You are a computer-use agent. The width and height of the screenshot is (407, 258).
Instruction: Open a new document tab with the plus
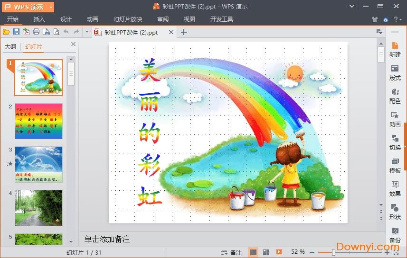[x=183, y=32]
